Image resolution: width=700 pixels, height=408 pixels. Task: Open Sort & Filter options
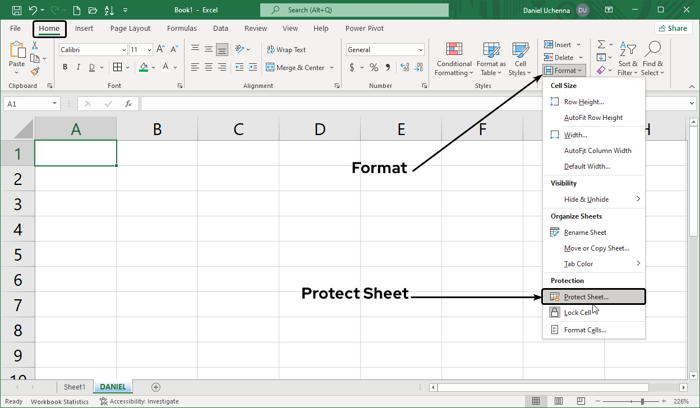point(628,58)
